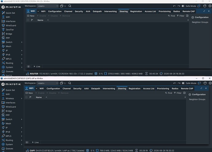This screenshot has height=152, width=212.
Task: Open settings gear in ROUTER window
Action: (x=210, y=6)
